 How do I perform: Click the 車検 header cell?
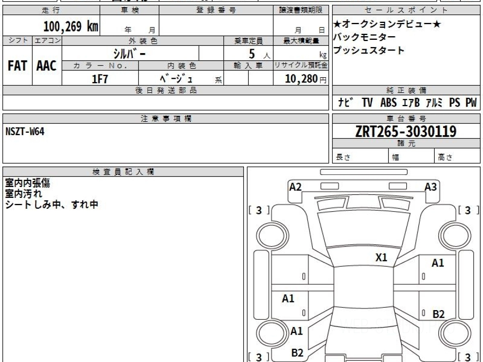130,10
